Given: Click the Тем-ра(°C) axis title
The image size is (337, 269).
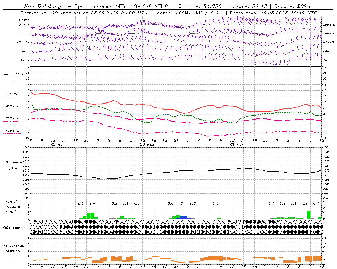Looking at the screenshot, I should pyautogui.click(x=12, y=74).
